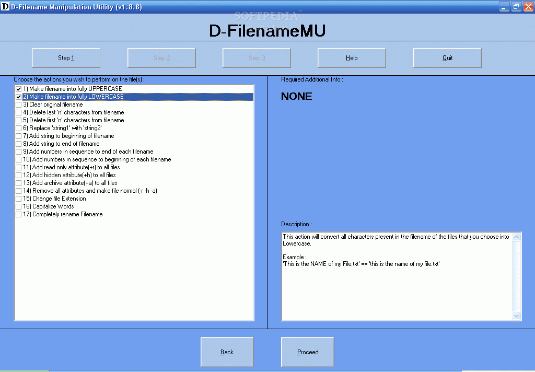
Task: Check 'Add string to beginning of filename'
Action: pyautogui.click(x=18, y=136)
